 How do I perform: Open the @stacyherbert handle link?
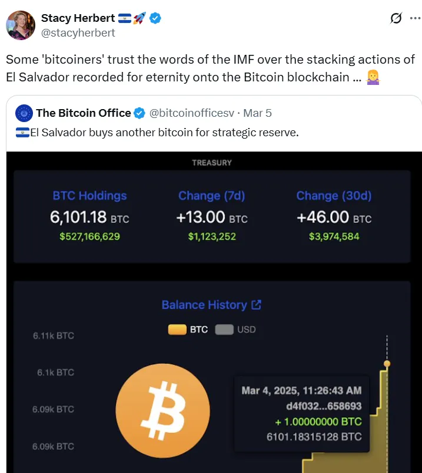point(78,32)
